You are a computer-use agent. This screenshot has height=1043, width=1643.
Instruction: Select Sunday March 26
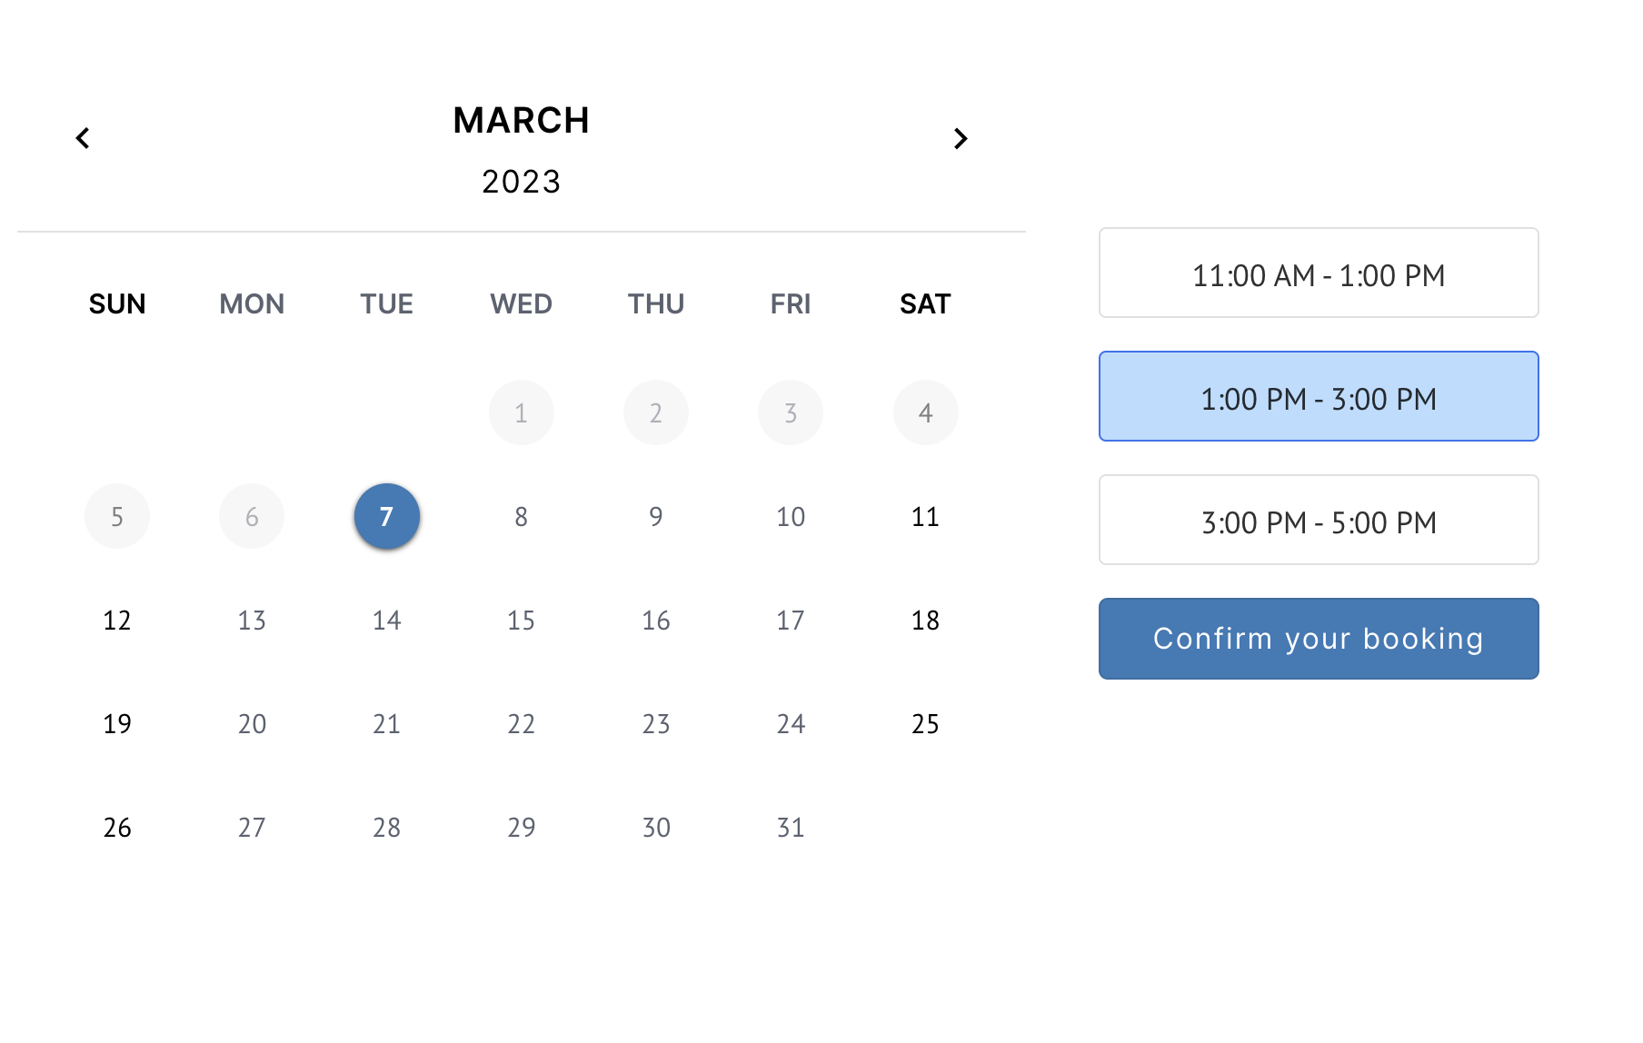117,828
